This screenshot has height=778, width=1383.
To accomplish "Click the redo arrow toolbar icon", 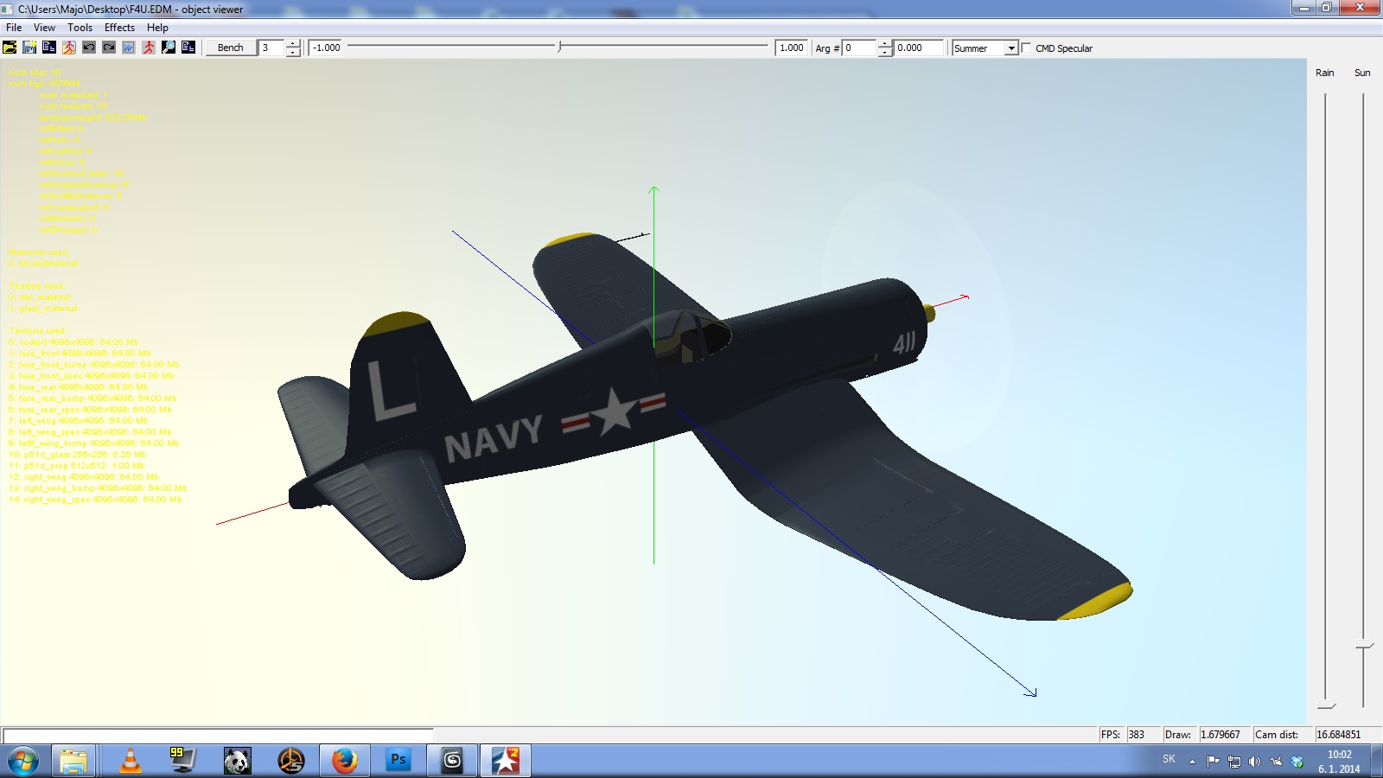I will click(109, 48).
